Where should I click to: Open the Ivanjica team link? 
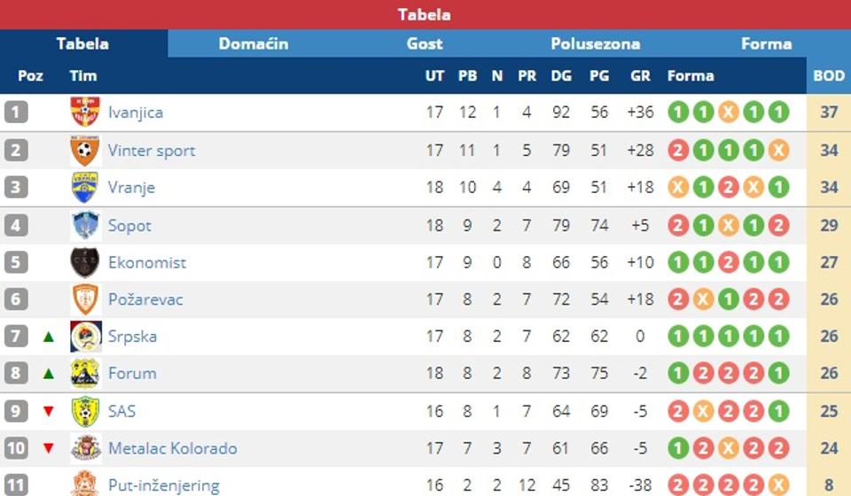click(136, 112)
